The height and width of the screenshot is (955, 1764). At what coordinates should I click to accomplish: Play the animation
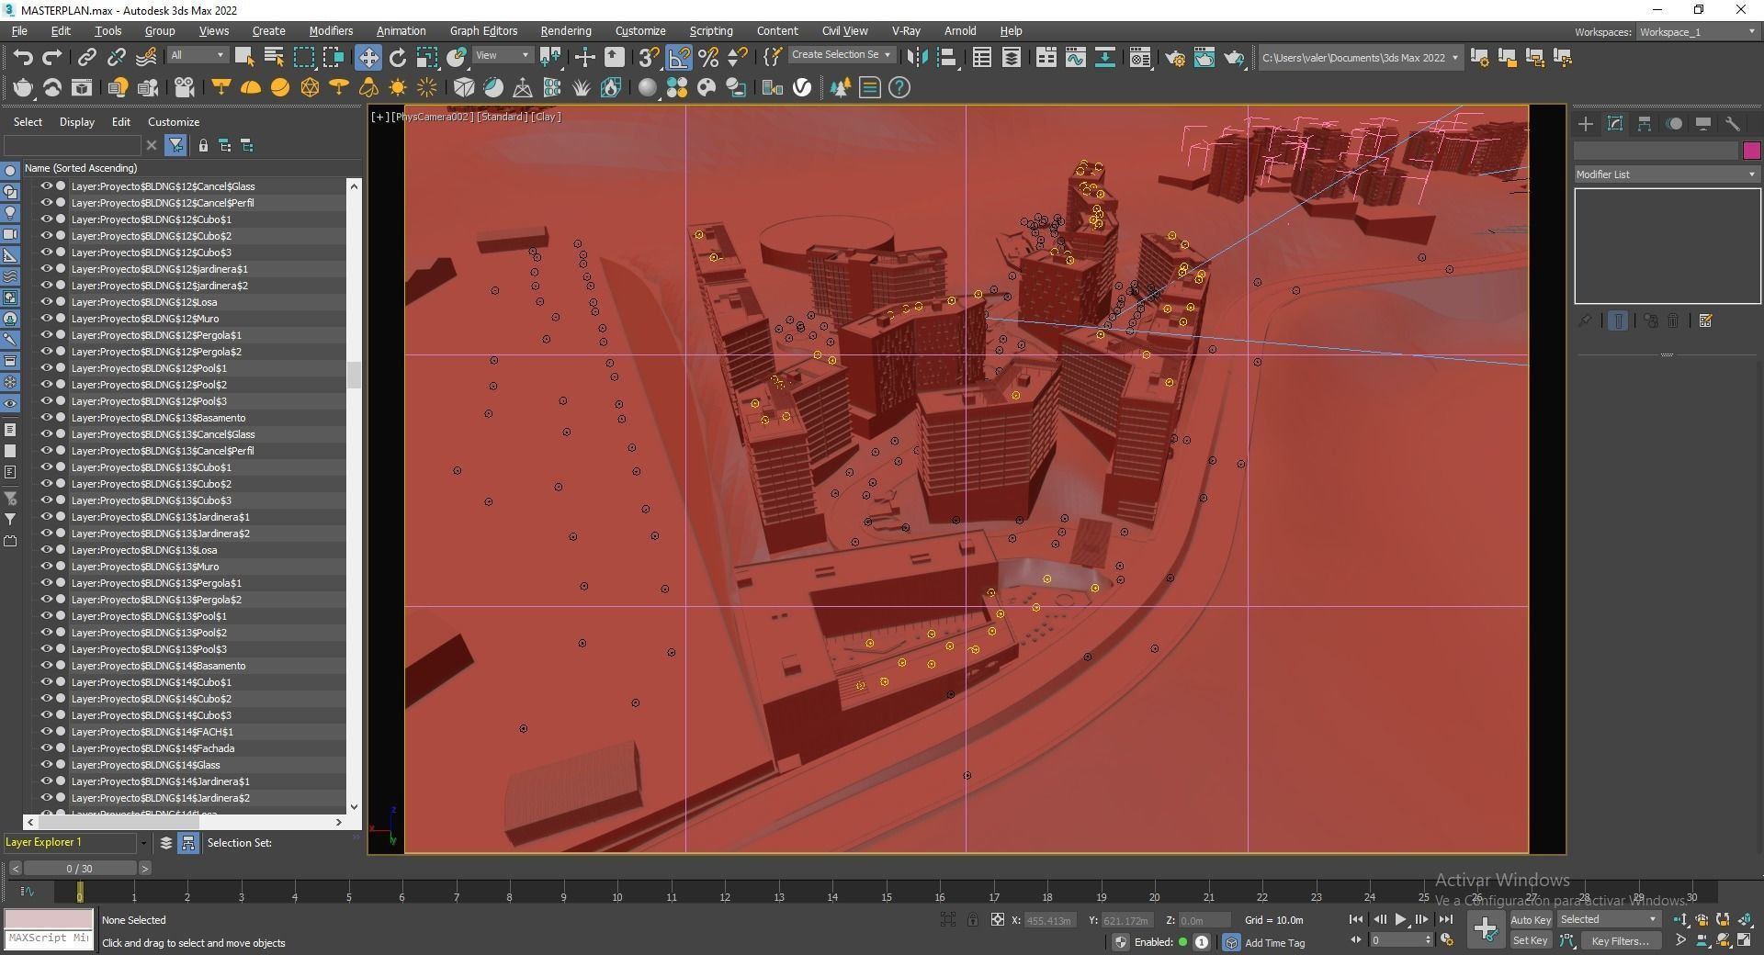(1400, 919)
